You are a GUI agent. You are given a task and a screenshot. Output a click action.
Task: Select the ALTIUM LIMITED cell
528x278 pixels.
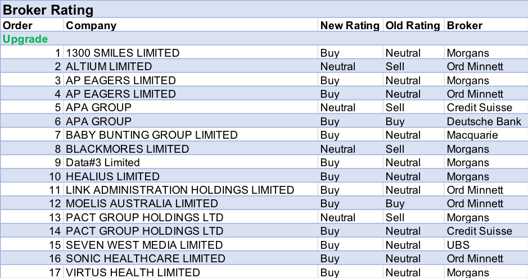pos(109,66)
